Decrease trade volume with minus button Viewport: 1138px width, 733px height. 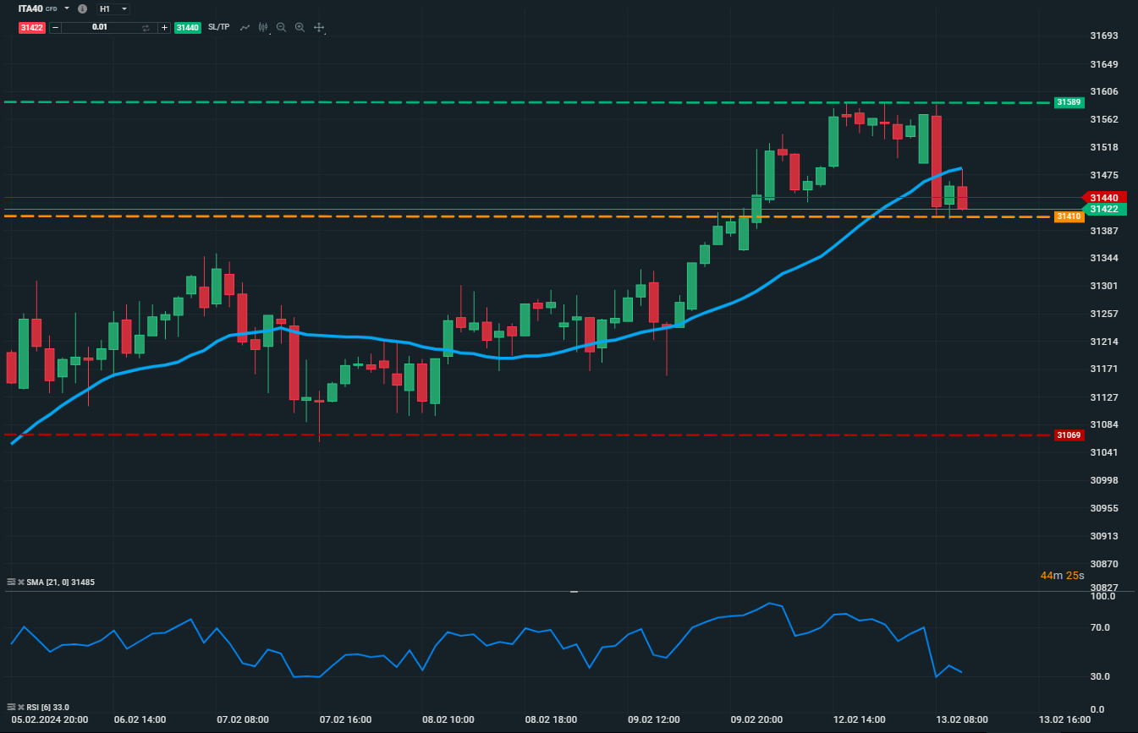coord(55,27)
